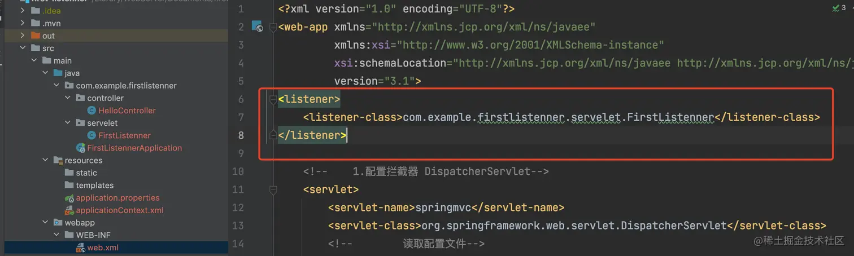854x256 pixels.
Task: Collapse the com.example.firstlistenner package chevron
Action: coord(56,85)
